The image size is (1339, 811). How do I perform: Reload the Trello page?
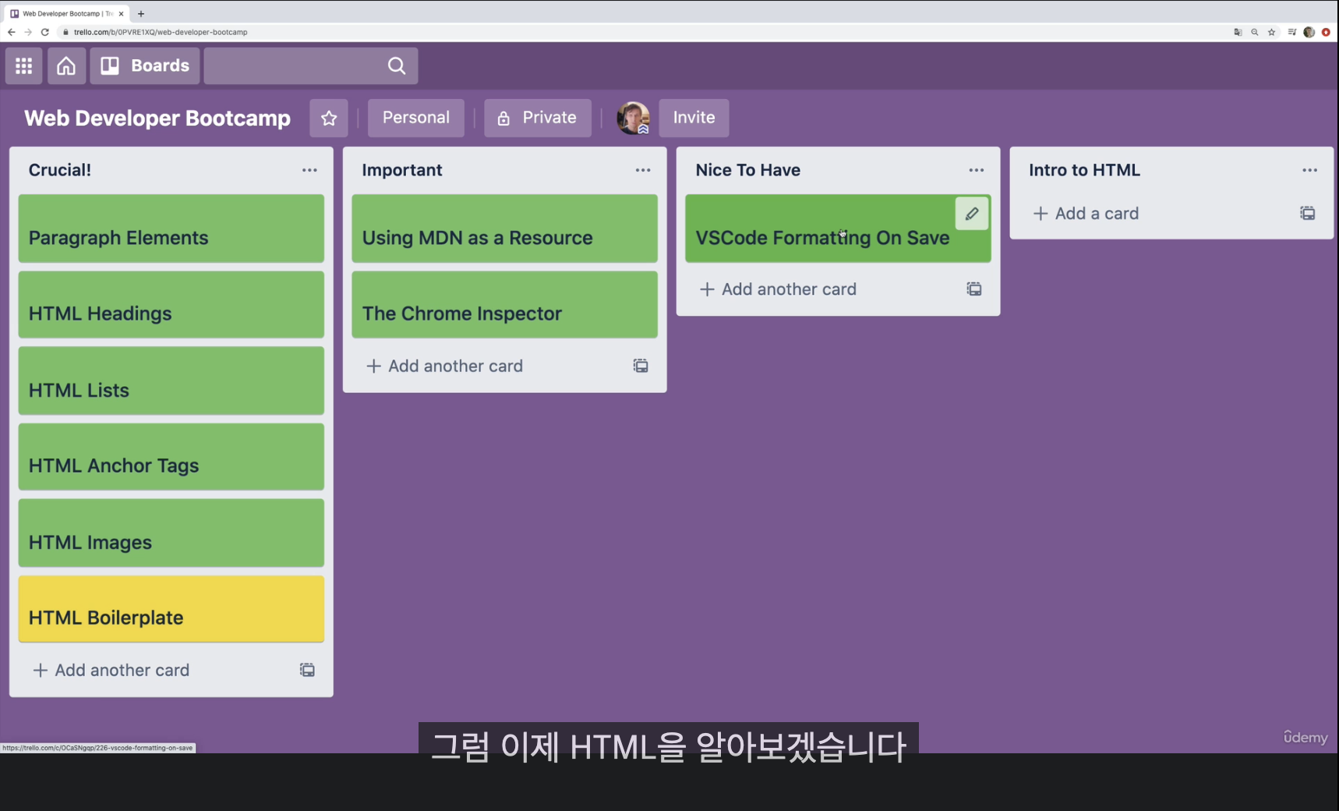pos(45,32)
